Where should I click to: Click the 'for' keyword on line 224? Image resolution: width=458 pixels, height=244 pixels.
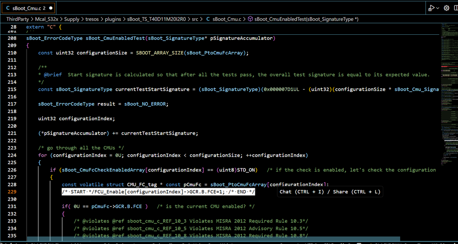coord(43,155)
